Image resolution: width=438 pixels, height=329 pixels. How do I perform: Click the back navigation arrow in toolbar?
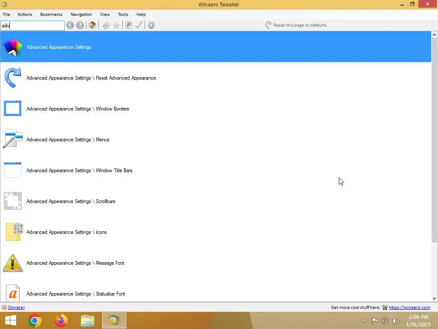70,25
